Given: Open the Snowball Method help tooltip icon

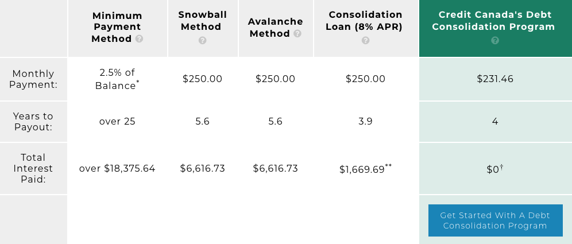Looking at the screenshot, I should tap(203, 41).
